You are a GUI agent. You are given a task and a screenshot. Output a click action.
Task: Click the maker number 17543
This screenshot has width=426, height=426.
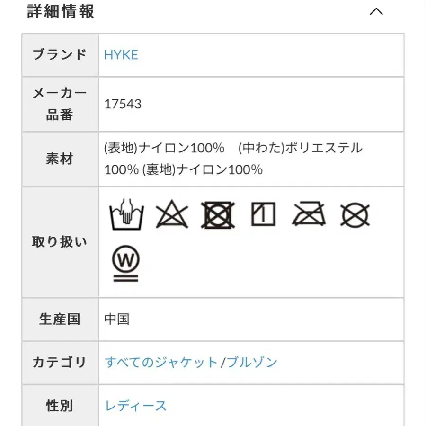click(x=123, y=104)
